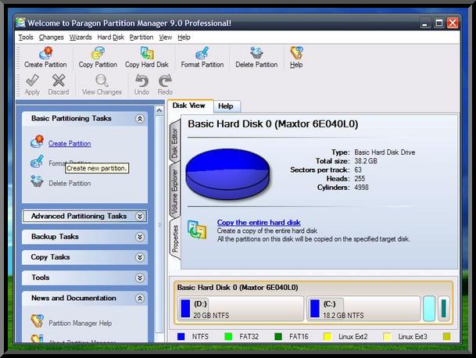Select the small teal partition block
This screenshot has height=358, width=476.
[x=443, y=309]
